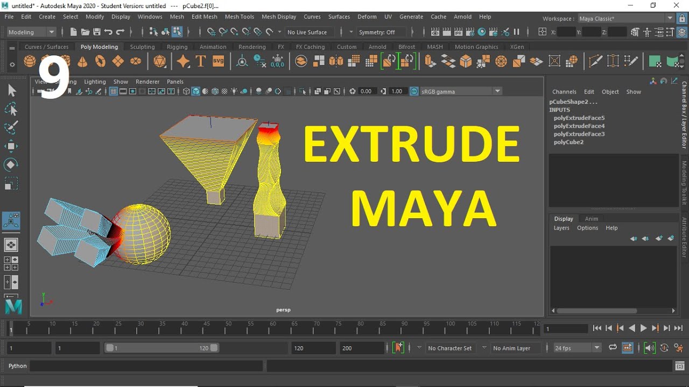Create a polygon cone from the shelf
Screen dimensions: 689x387
[x=82, y=61]
